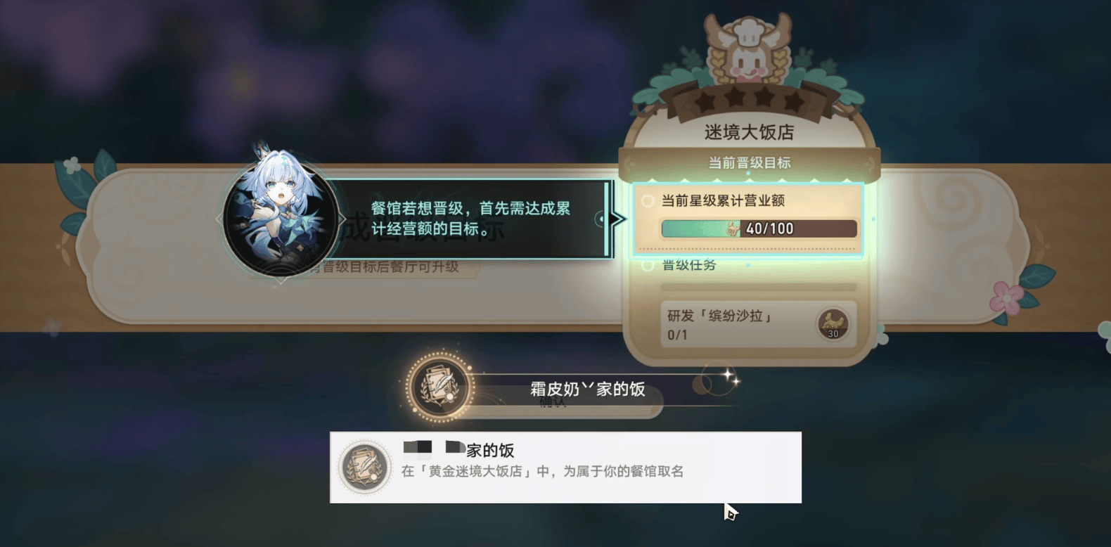Click the 研发「缤纷沙拉」 0/1 task entry
The height and width of the screenshot is (547, 1111).
(x=758, y=324)
